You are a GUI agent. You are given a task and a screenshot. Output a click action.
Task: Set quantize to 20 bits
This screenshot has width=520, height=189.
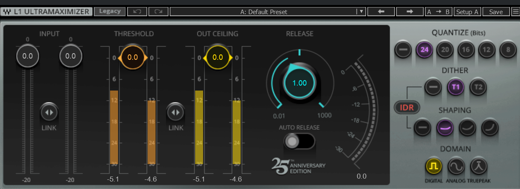coord(445,50)
